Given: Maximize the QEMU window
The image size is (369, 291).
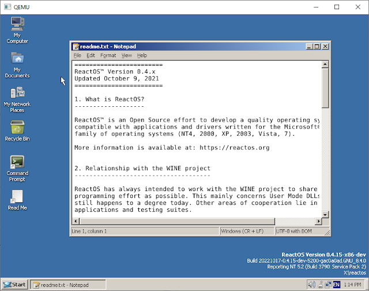Looking at the screenshot, I should (337, 7).
